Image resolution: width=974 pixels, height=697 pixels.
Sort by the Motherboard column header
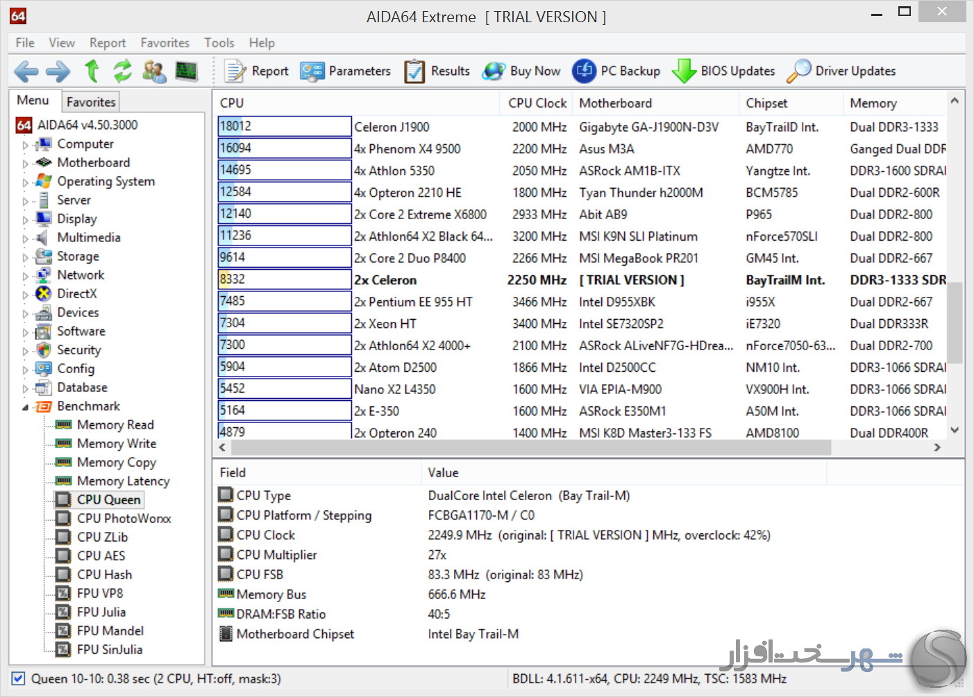tap(655, 103)
